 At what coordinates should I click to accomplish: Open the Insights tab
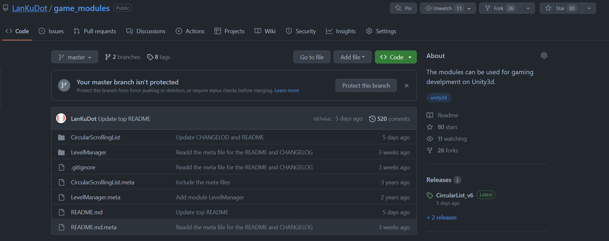[x=341, y=31]
